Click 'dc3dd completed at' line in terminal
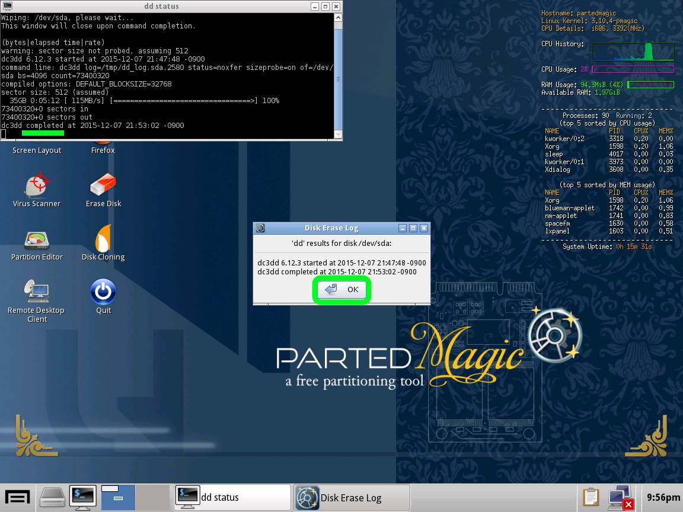This screenshot has height=512, width=683. (92, 126)
